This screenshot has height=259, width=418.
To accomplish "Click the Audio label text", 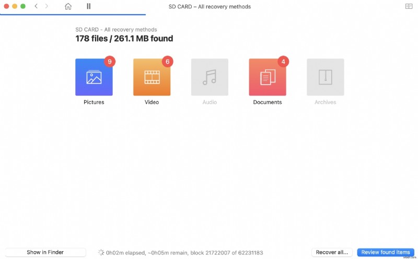I will [210, 102].
